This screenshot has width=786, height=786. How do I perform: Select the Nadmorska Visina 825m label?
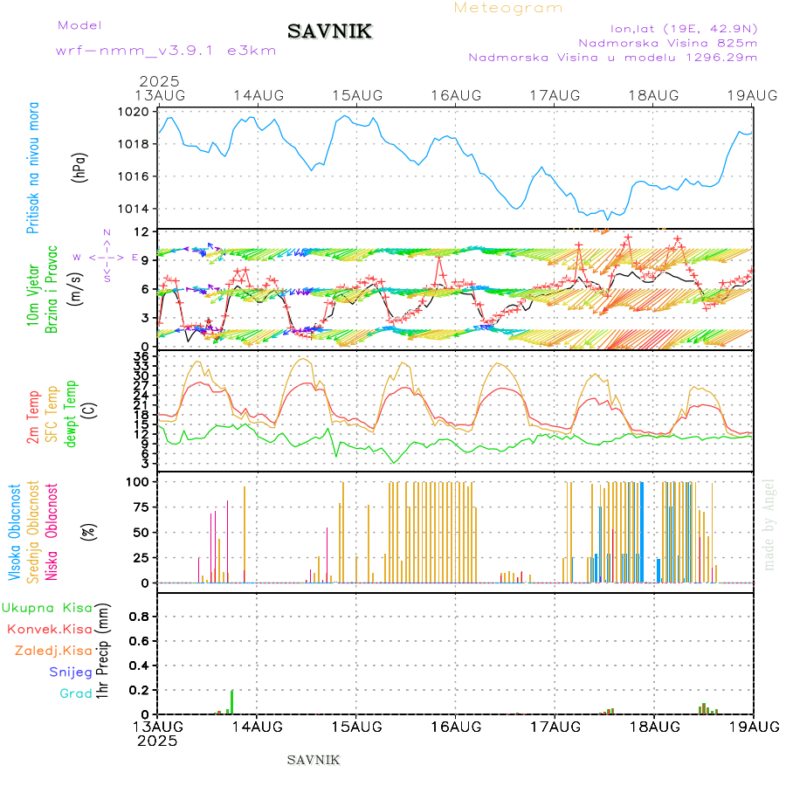(667, 42)
